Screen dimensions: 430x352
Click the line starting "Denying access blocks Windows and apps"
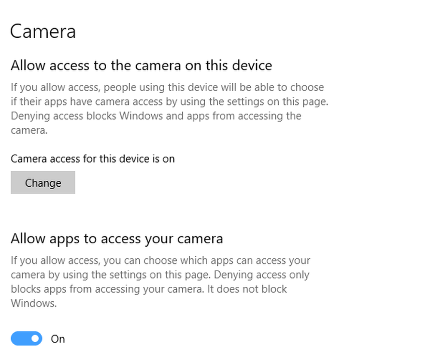click(x=156, y=116)
